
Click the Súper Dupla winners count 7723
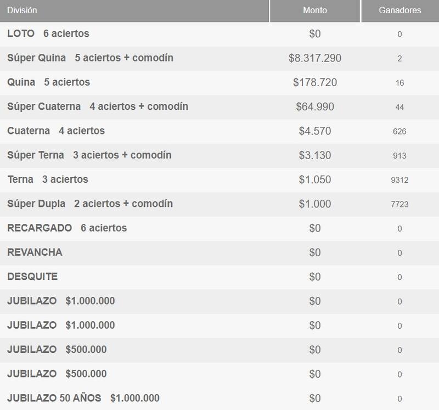(x=399, y=204)
